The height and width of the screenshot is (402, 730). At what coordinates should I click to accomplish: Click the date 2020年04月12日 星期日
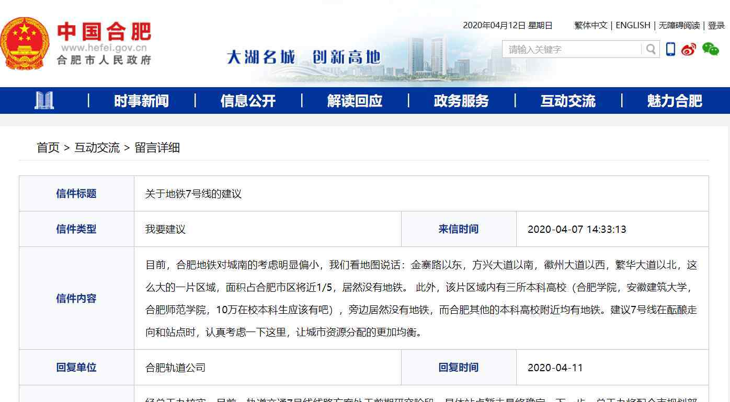point(508,25)
